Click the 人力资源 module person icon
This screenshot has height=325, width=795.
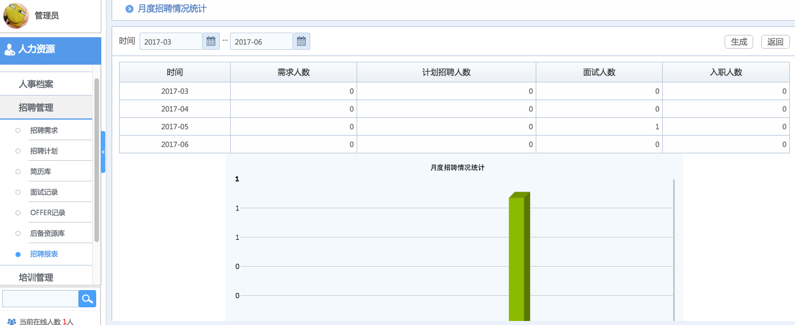click(x=9, y=50)
